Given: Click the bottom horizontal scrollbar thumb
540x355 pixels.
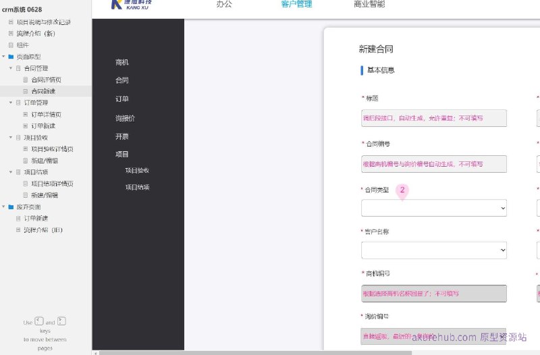Looking at the screenshot, I should click(x=256, y=353).
